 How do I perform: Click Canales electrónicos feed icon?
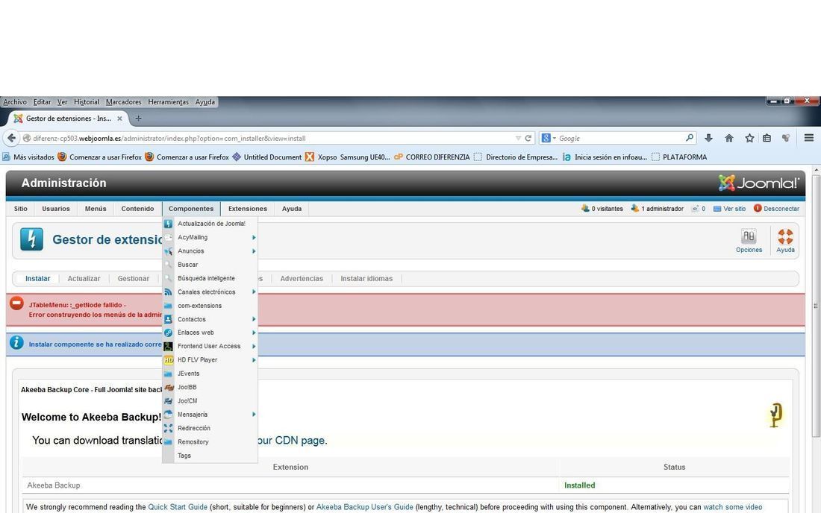pos(168,292)
